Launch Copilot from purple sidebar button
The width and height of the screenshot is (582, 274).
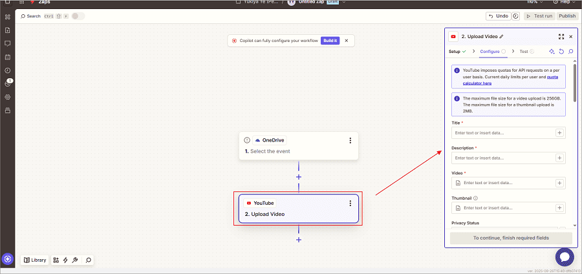point(7,258)
